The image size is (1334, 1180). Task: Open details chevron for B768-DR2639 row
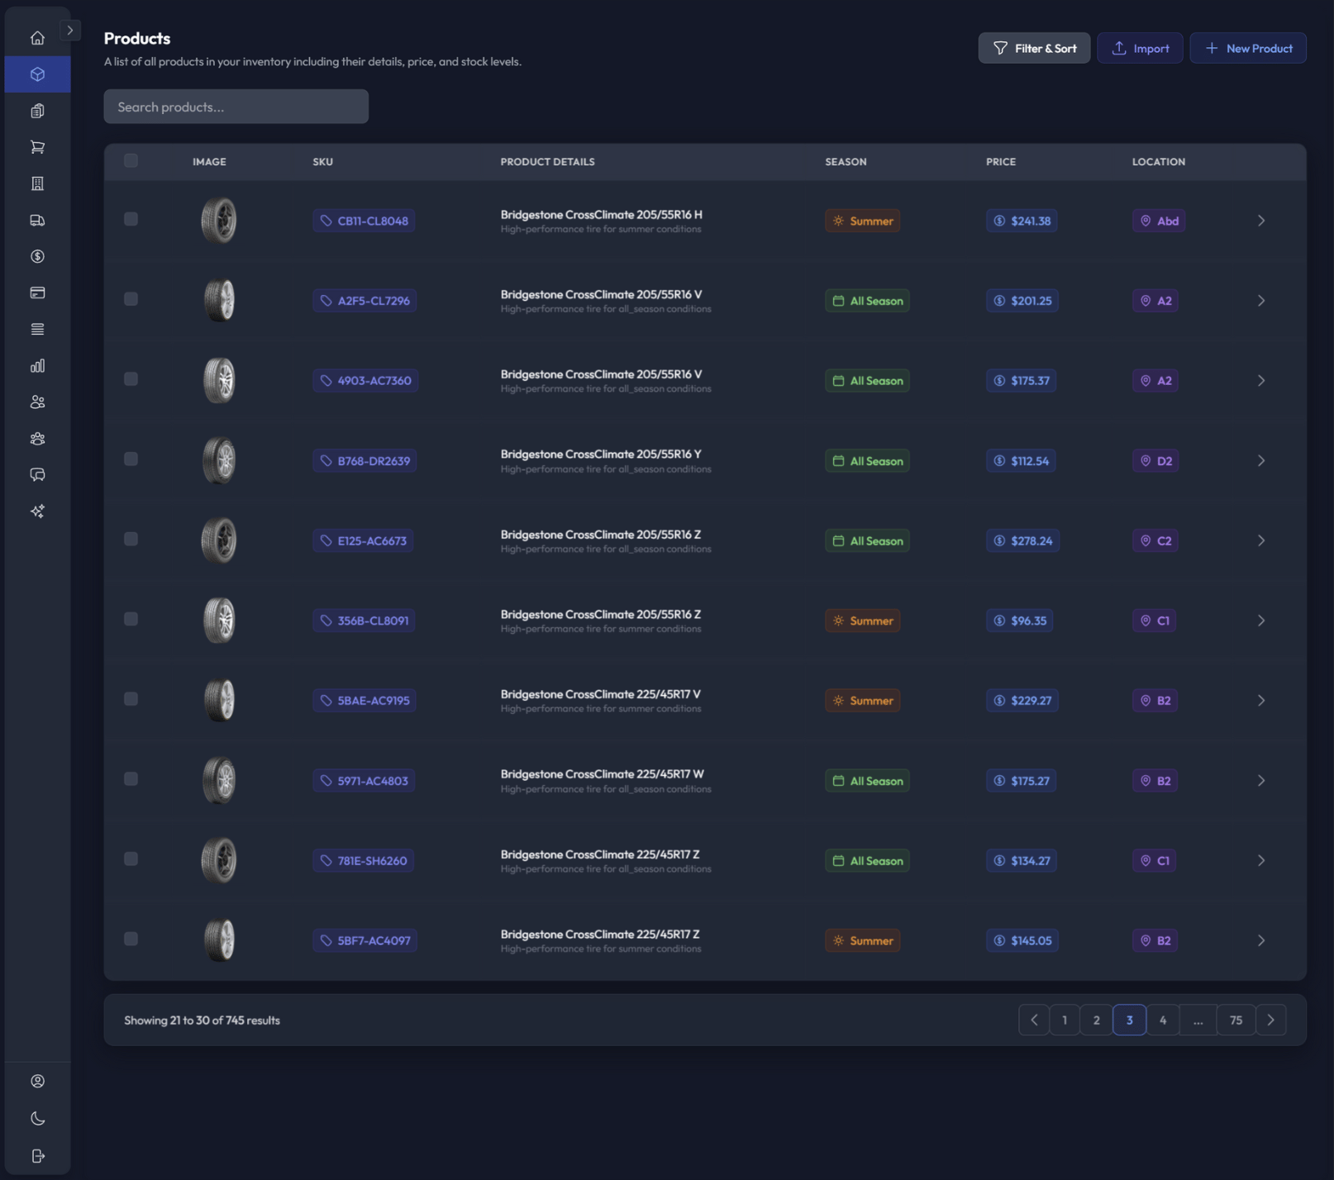coord(1261,461)
